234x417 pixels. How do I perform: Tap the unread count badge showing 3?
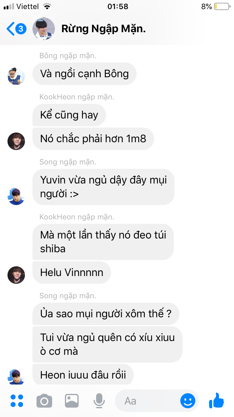coord(21,29)
